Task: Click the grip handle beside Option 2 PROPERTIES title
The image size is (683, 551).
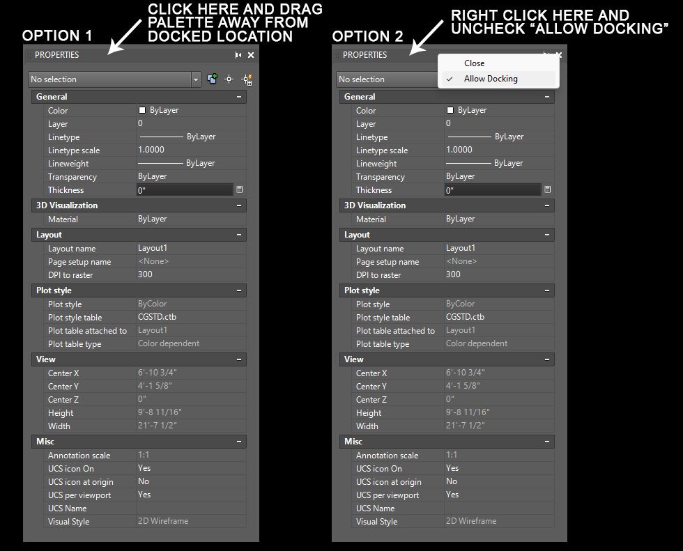Action: tap(337, 55)
